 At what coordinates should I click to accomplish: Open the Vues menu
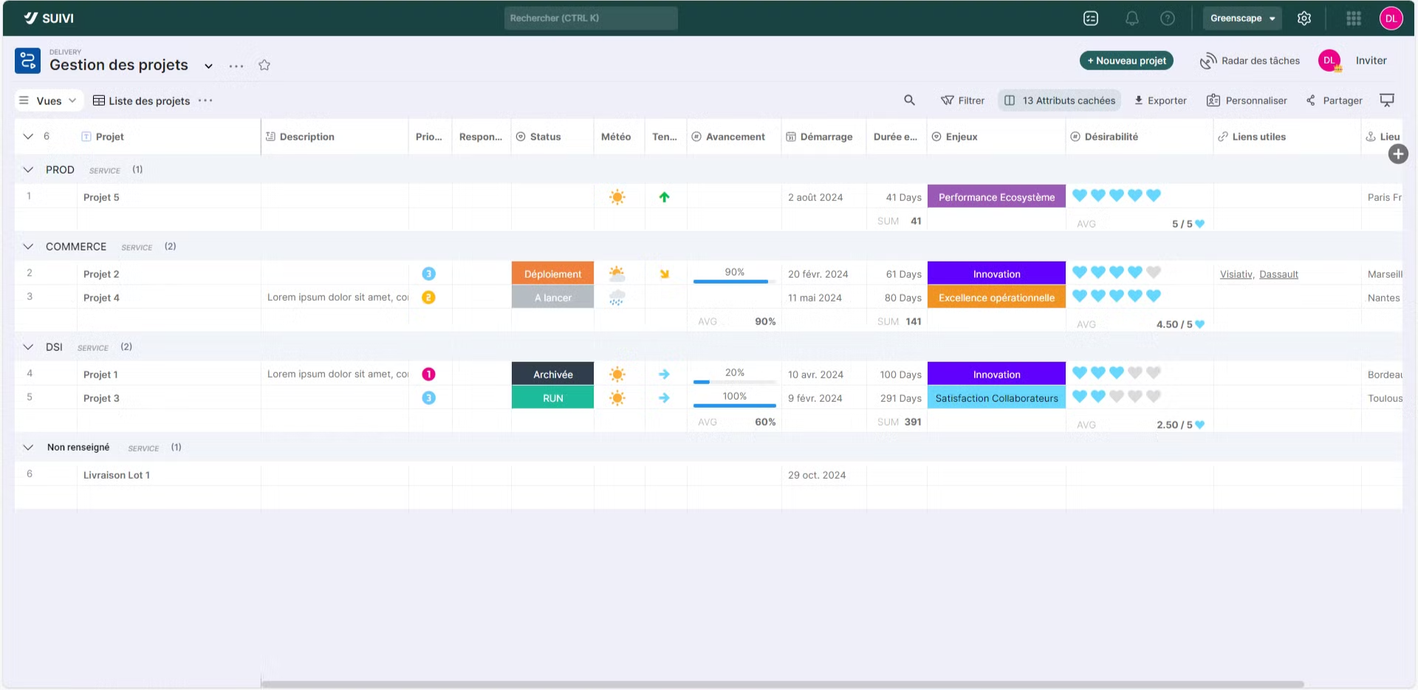tap(48, 100)
